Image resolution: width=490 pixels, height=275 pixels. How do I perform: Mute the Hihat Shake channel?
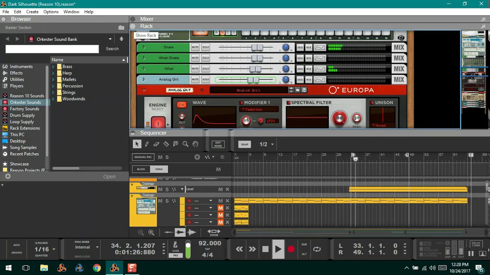click(x=195, y=58)
